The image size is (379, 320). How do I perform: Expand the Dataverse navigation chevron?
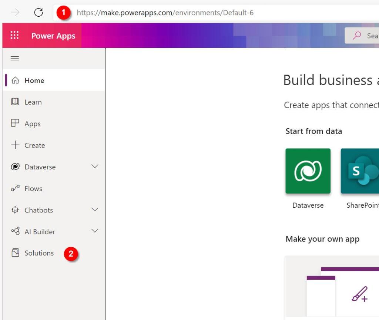pos(95,166)
